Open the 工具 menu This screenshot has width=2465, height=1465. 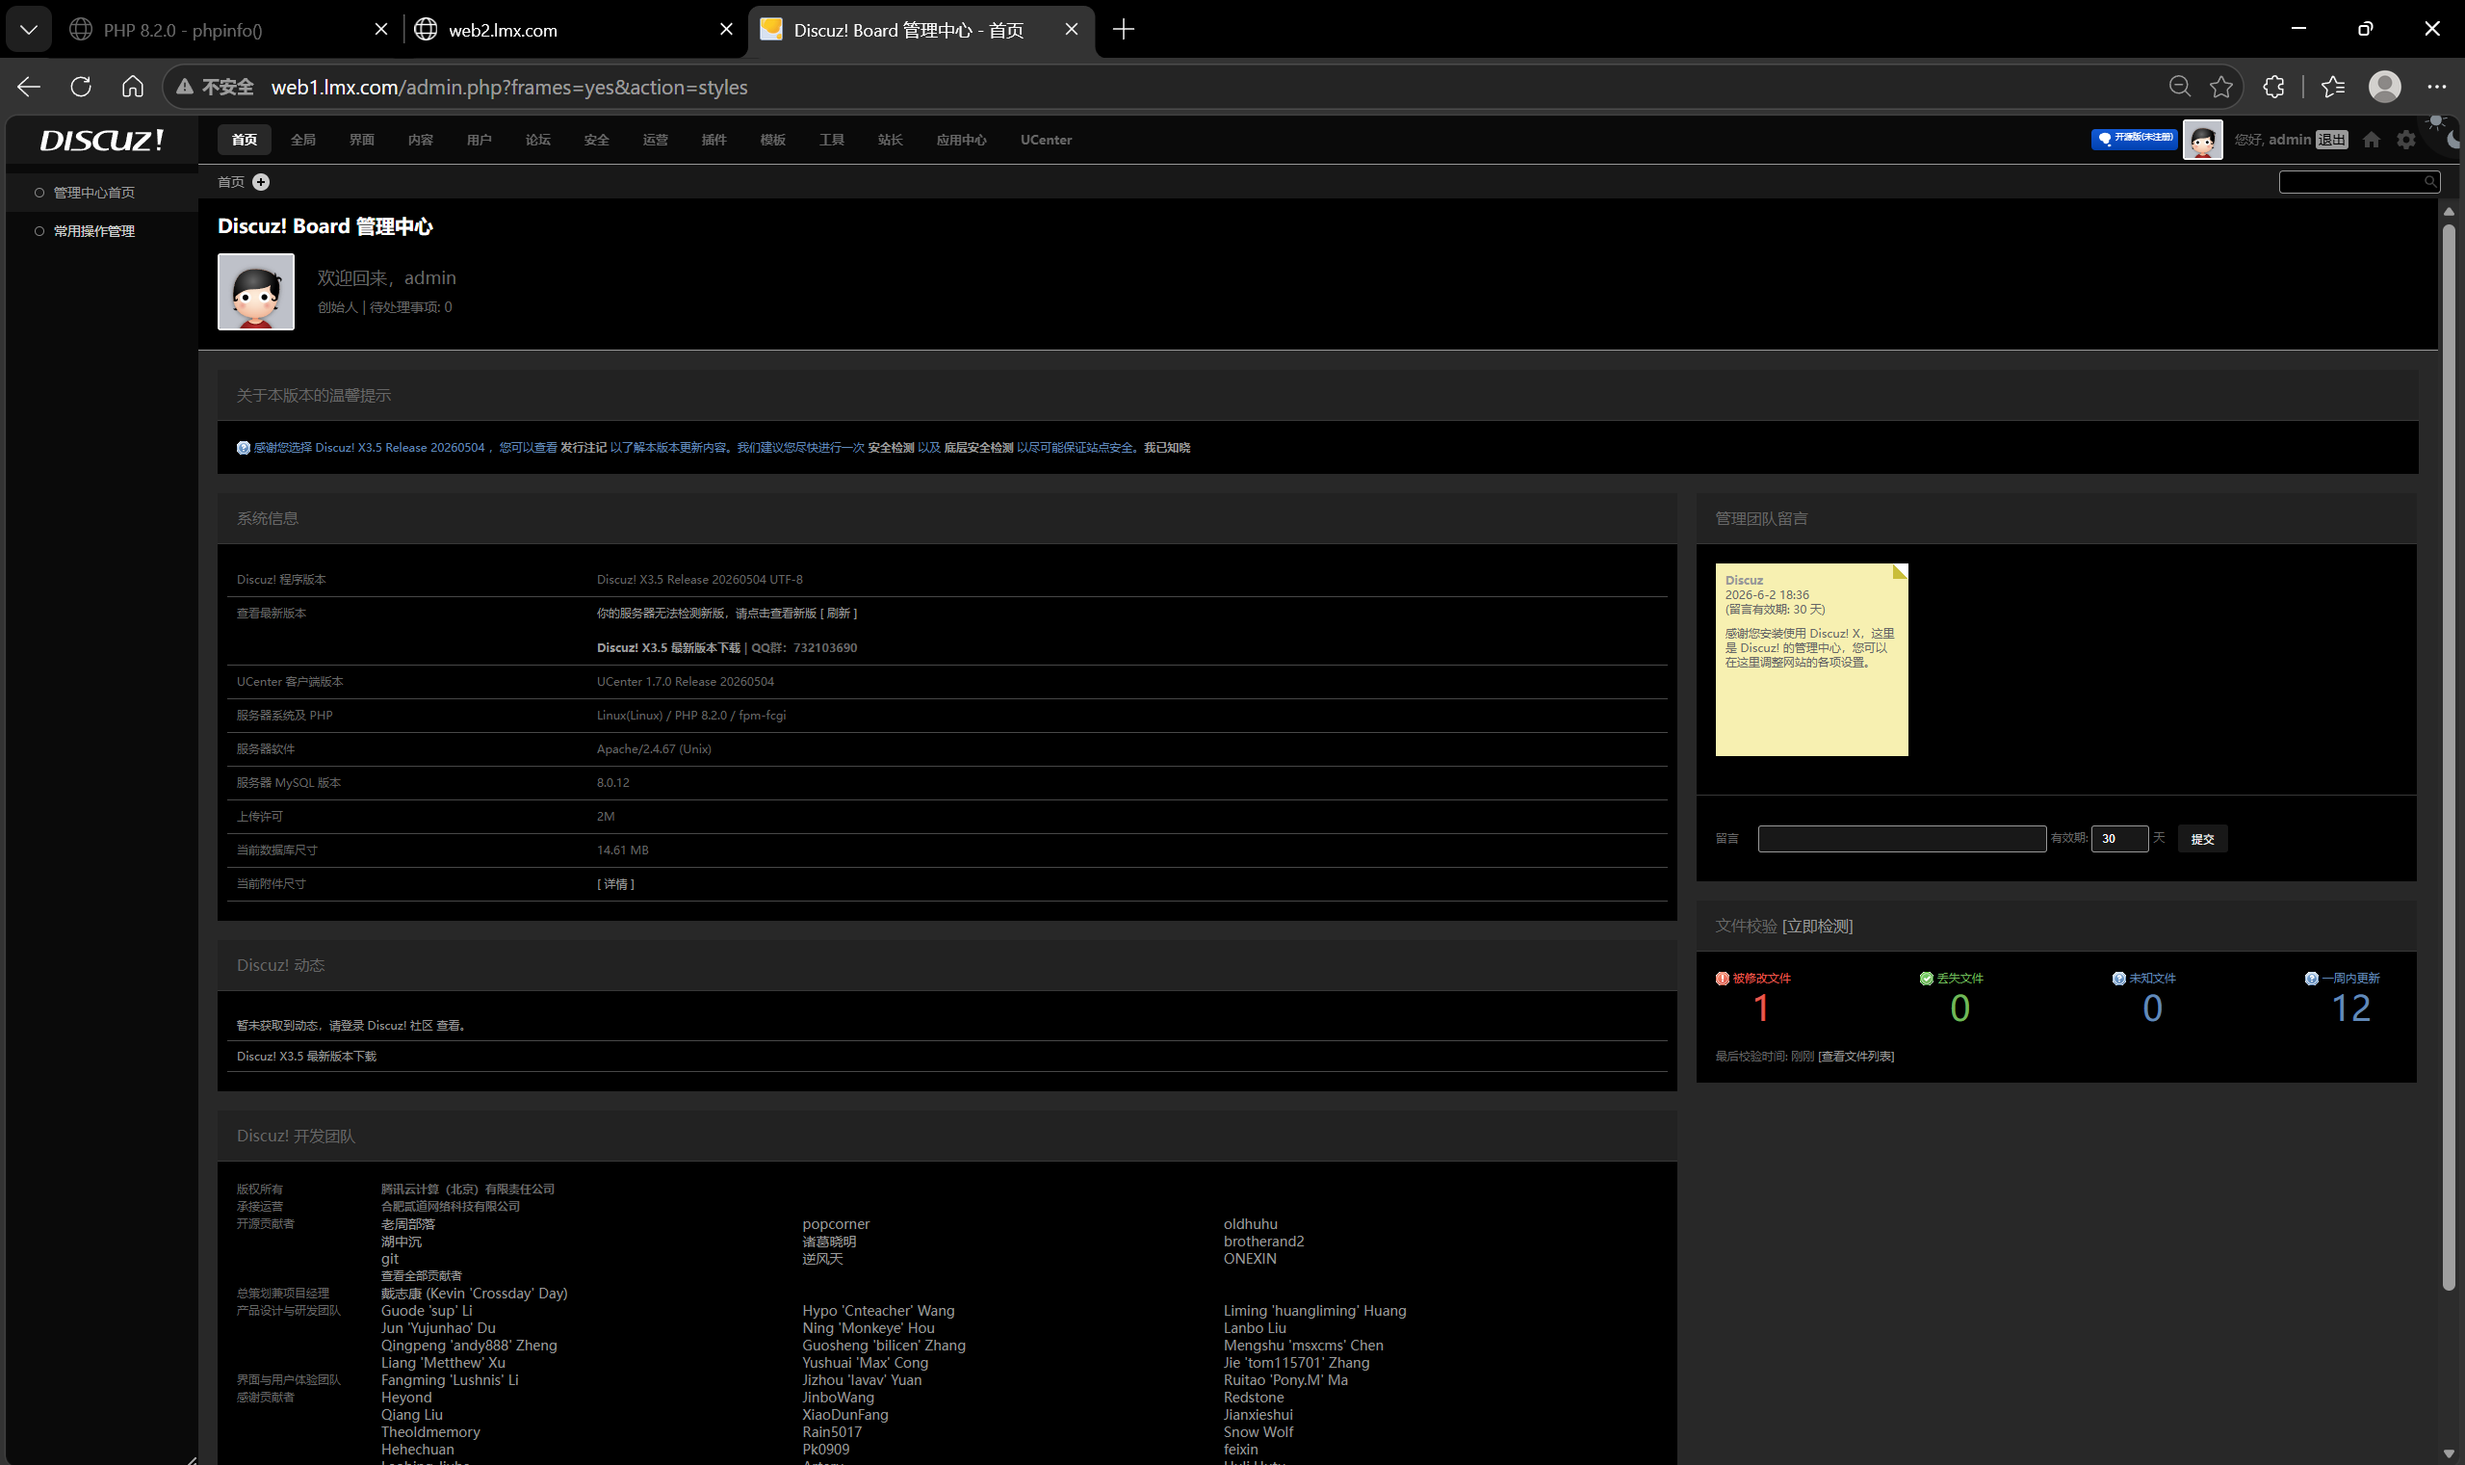pos(832,140)
